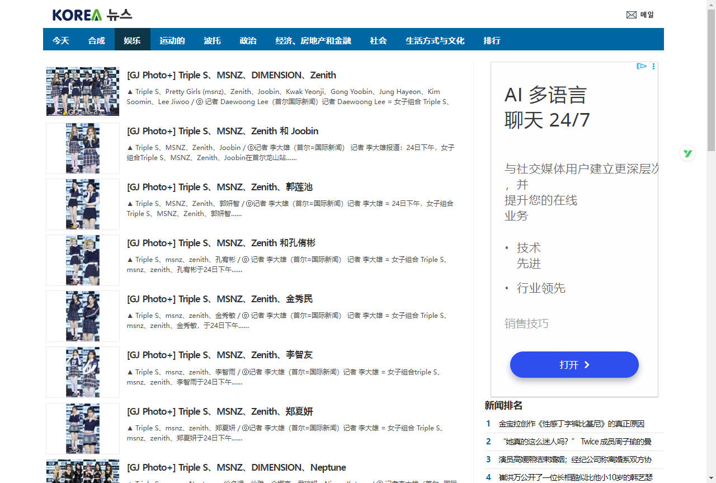Open the 生活方式与文化 section

(435, 40)
